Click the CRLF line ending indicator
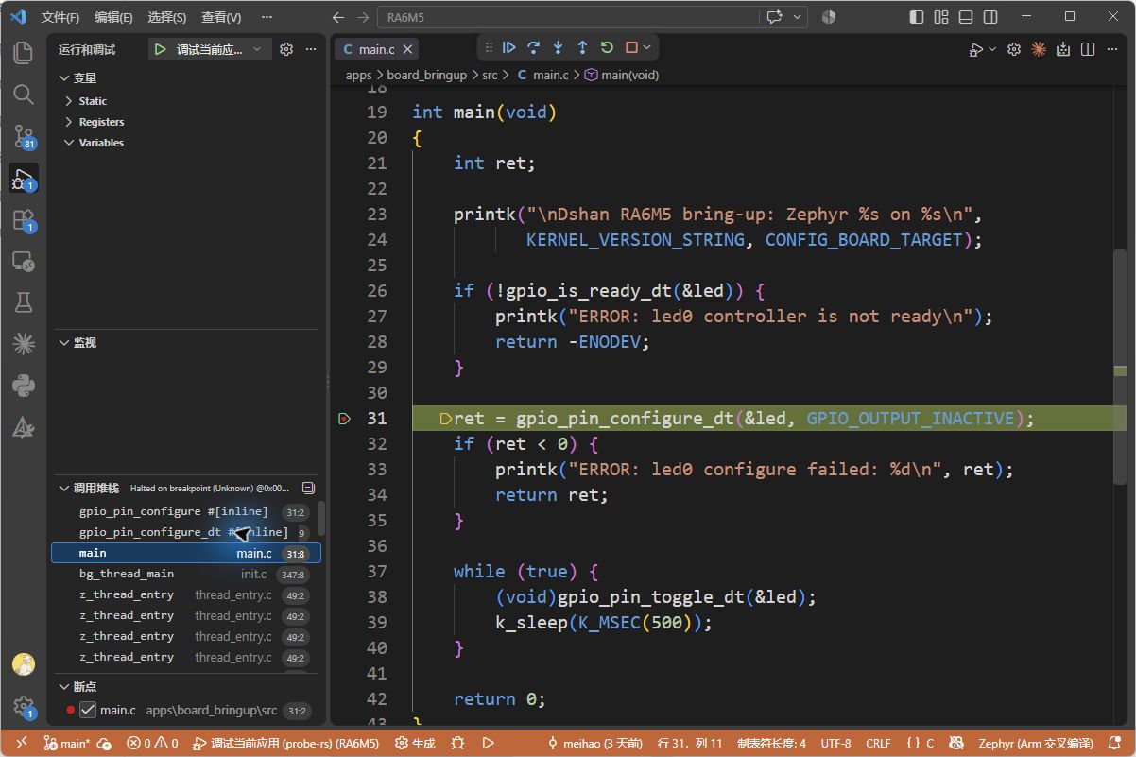 point(878,743)
